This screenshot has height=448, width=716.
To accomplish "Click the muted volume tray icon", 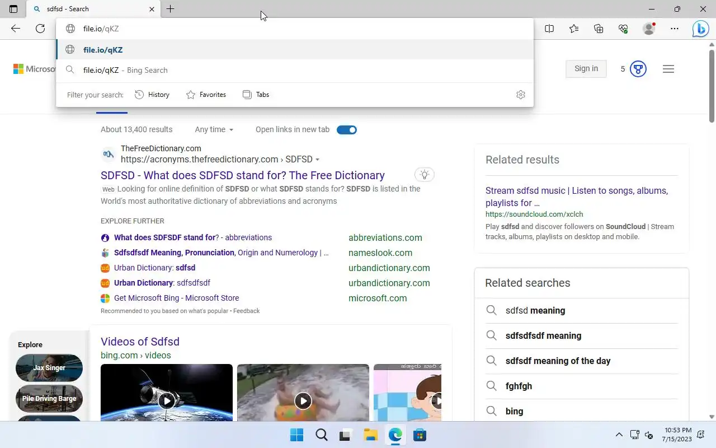I will 649,435.
